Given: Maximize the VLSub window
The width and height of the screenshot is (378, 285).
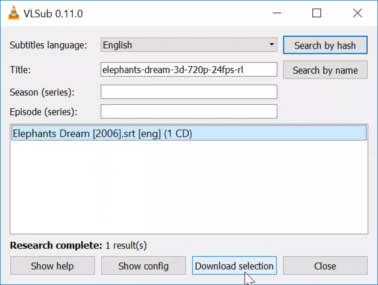Looking at the screenshot, I should (x=317, y=13).
